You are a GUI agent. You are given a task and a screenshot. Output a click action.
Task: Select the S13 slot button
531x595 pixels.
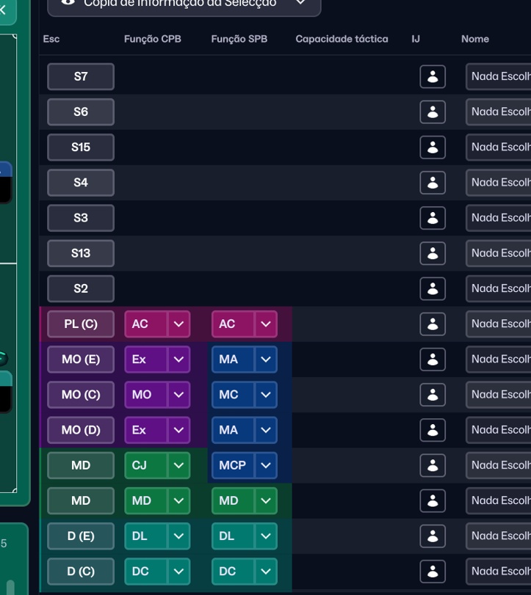(x=81, y=253)
